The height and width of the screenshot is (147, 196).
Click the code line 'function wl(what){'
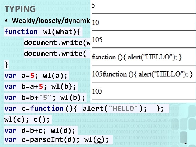pos(42,32)
